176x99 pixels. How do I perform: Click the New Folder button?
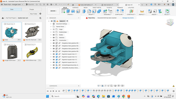(x=34, y=14)
